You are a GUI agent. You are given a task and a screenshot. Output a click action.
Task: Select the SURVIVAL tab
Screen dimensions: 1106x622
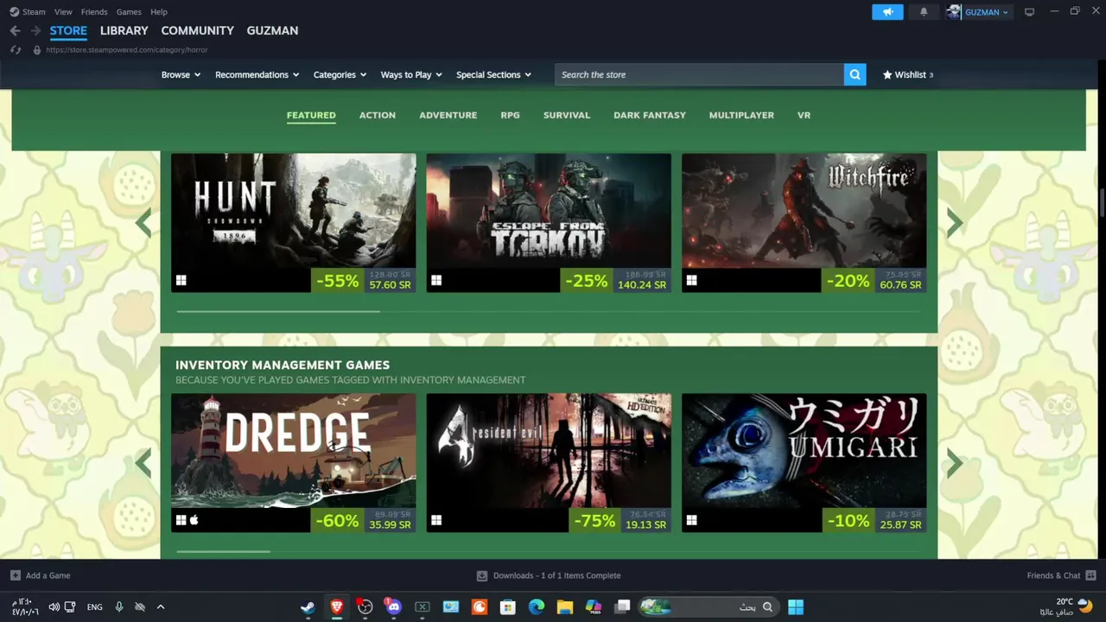pyautogui.click(x=567, y=115)
